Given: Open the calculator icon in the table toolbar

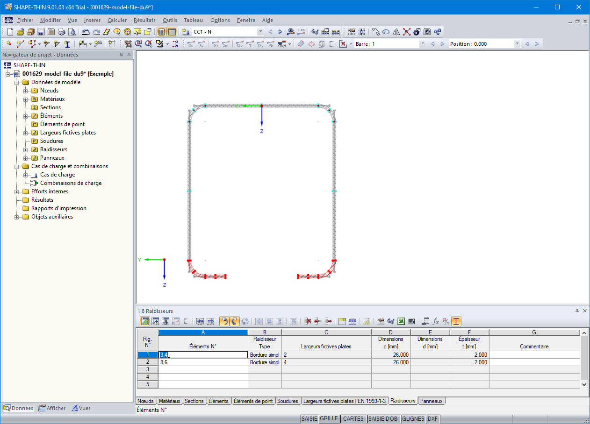Looking at the screenshot, I should pyautogui.click(x=410, y=321).
